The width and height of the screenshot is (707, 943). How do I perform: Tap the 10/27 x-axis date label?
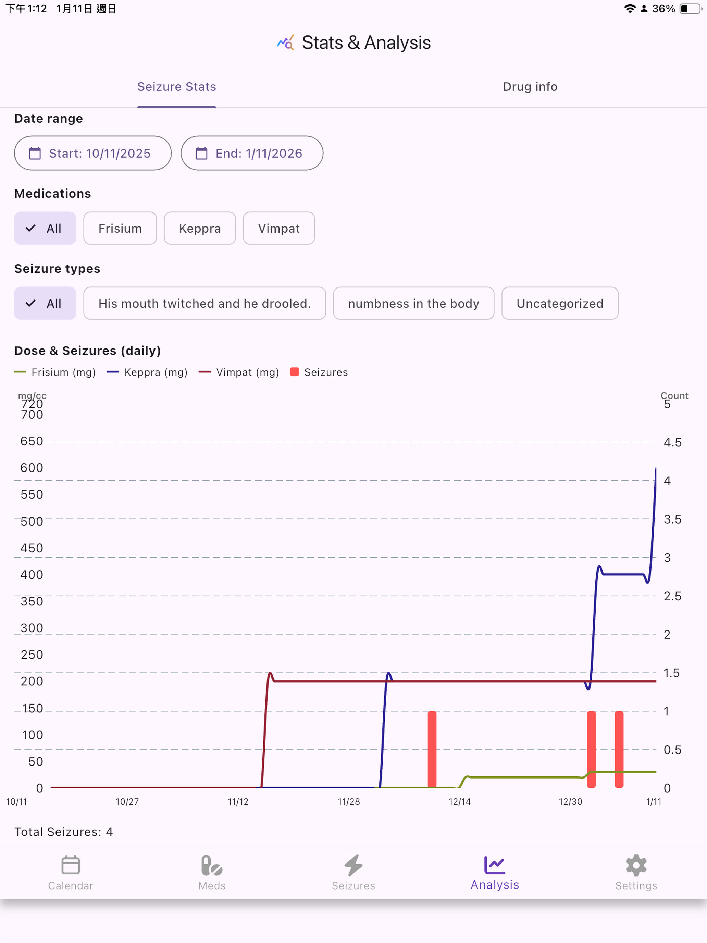pyautogui.click(x=127, y=801)
